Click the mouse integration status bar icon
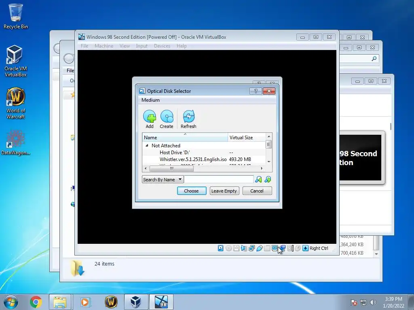Viewport: 414px width, 310px height. coord(298,248)
